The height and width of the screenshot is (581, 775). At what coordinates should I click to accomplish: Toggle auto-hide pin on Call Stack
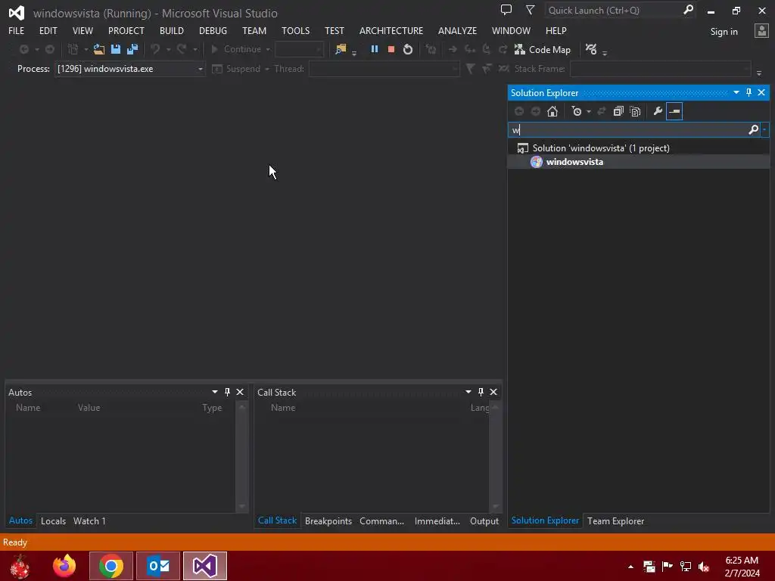[x=481, y=392]
